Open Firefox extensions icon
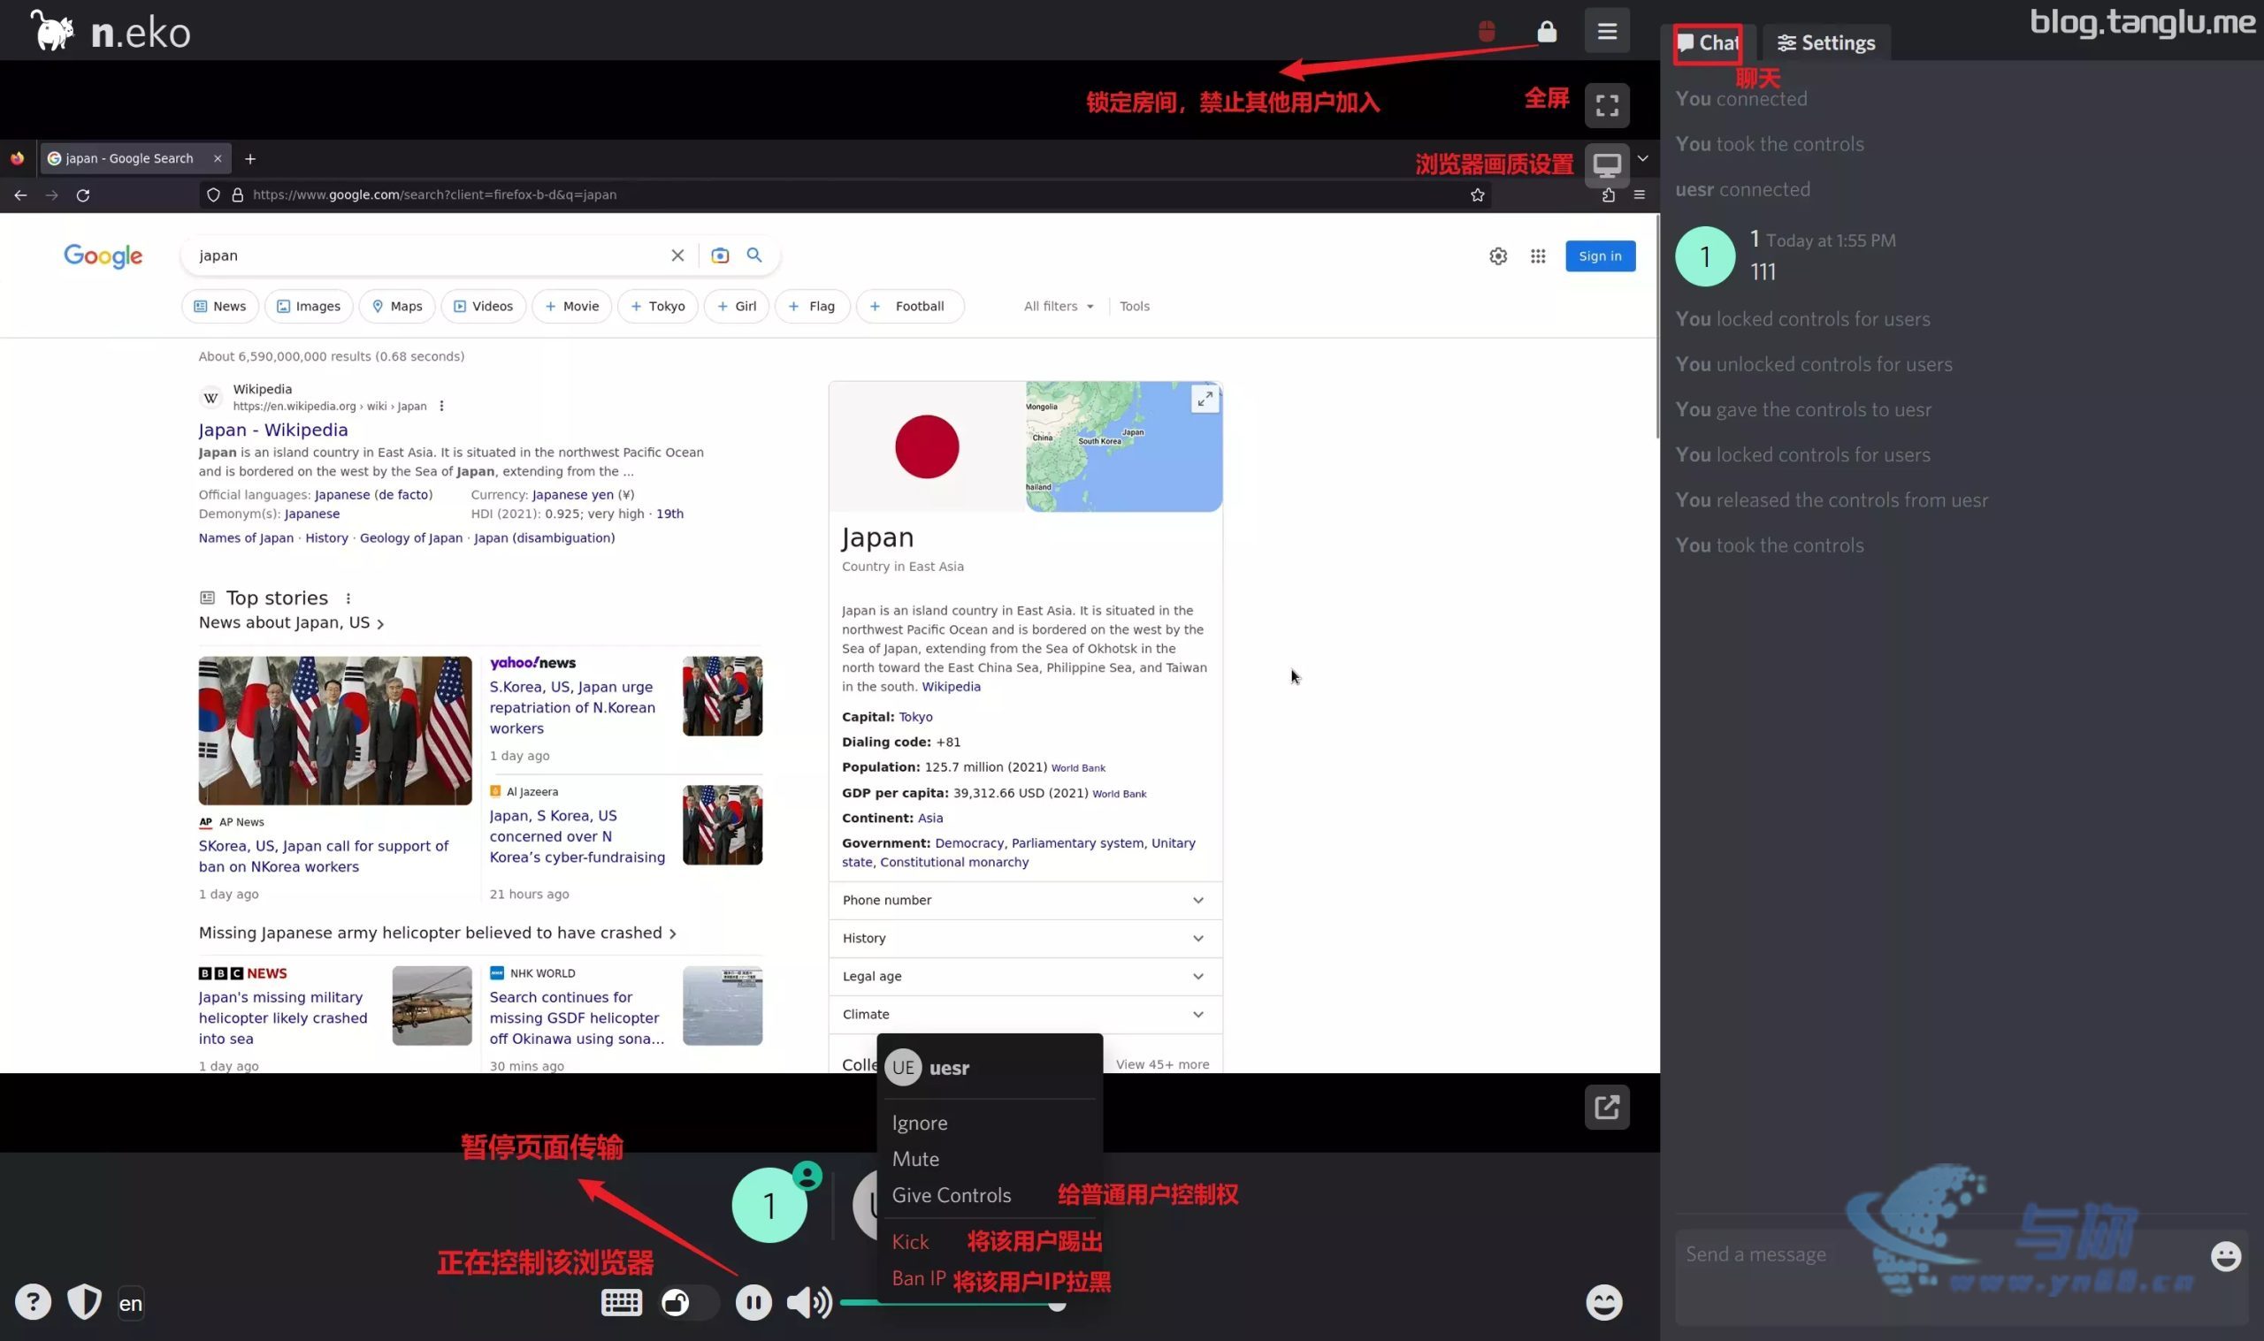Viewport: 2264px width, 1341px height. tap(1608, 195)
